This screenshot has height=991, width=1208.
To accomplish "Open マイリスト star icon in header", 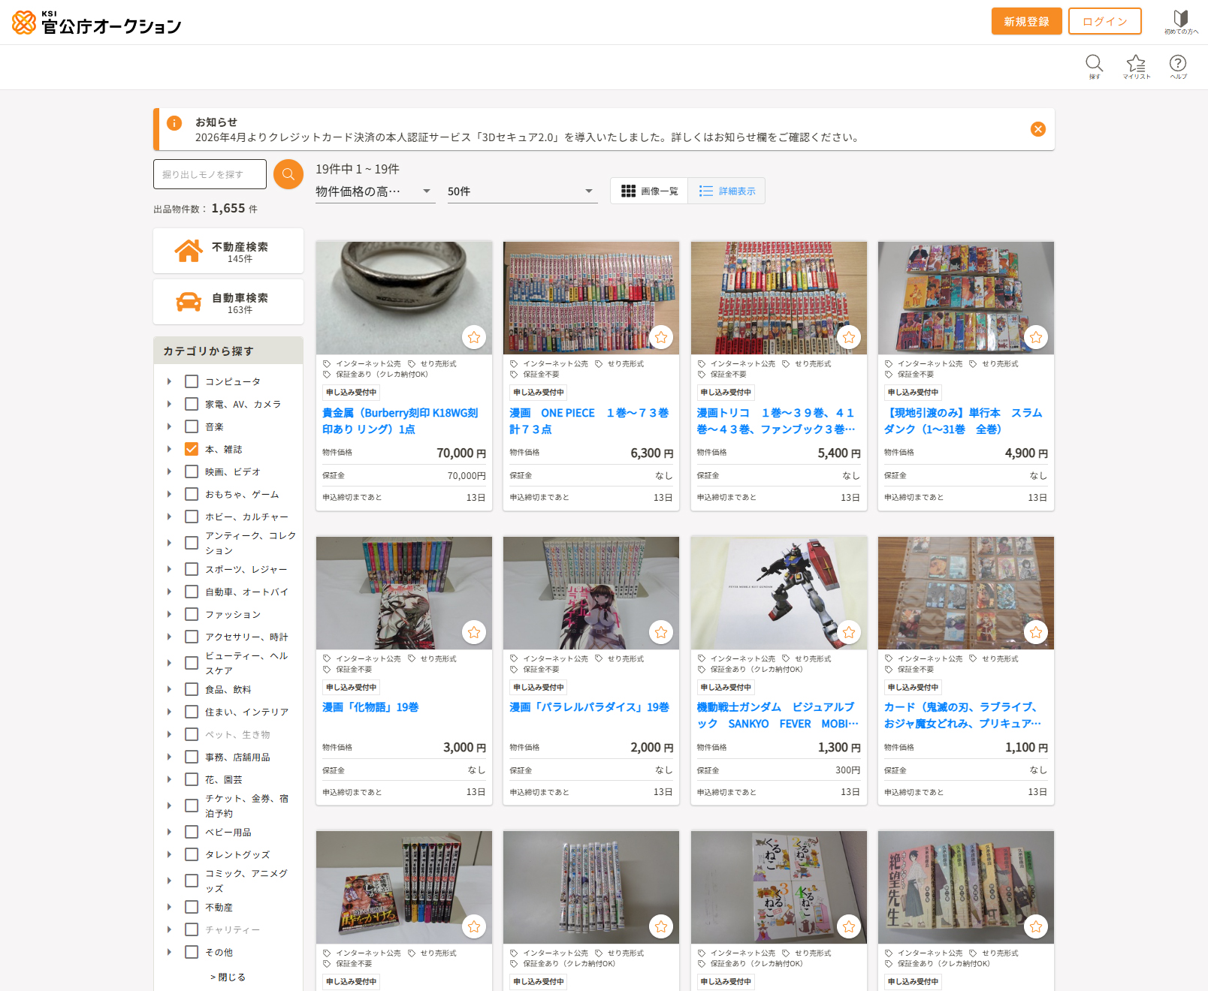I will pyautogui.click(x=1137, y=66).
